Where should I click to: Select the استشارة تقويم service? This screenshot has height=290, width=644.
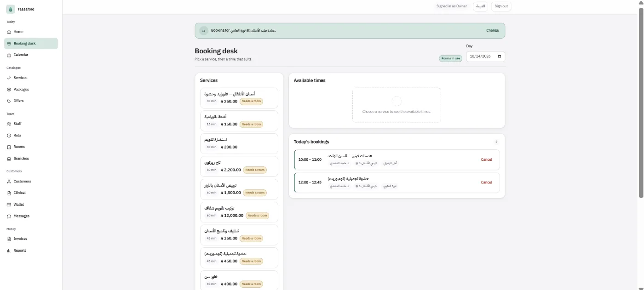[x=239, y=144]
